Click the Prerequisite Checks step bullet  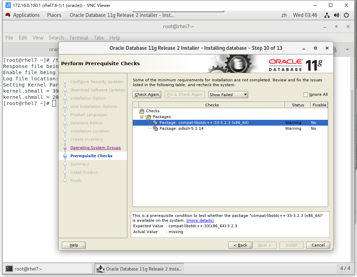65,156
